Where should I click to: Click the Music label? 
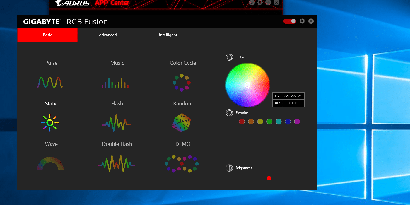click(117, 63)
